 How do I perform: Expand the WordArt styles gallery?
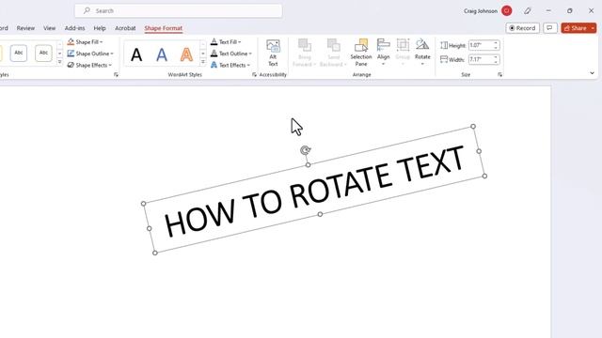point(203,62)
